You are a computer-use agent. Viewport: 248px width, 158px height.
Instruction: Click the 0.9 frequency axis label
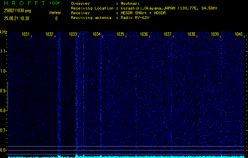[x=3, y=91]
